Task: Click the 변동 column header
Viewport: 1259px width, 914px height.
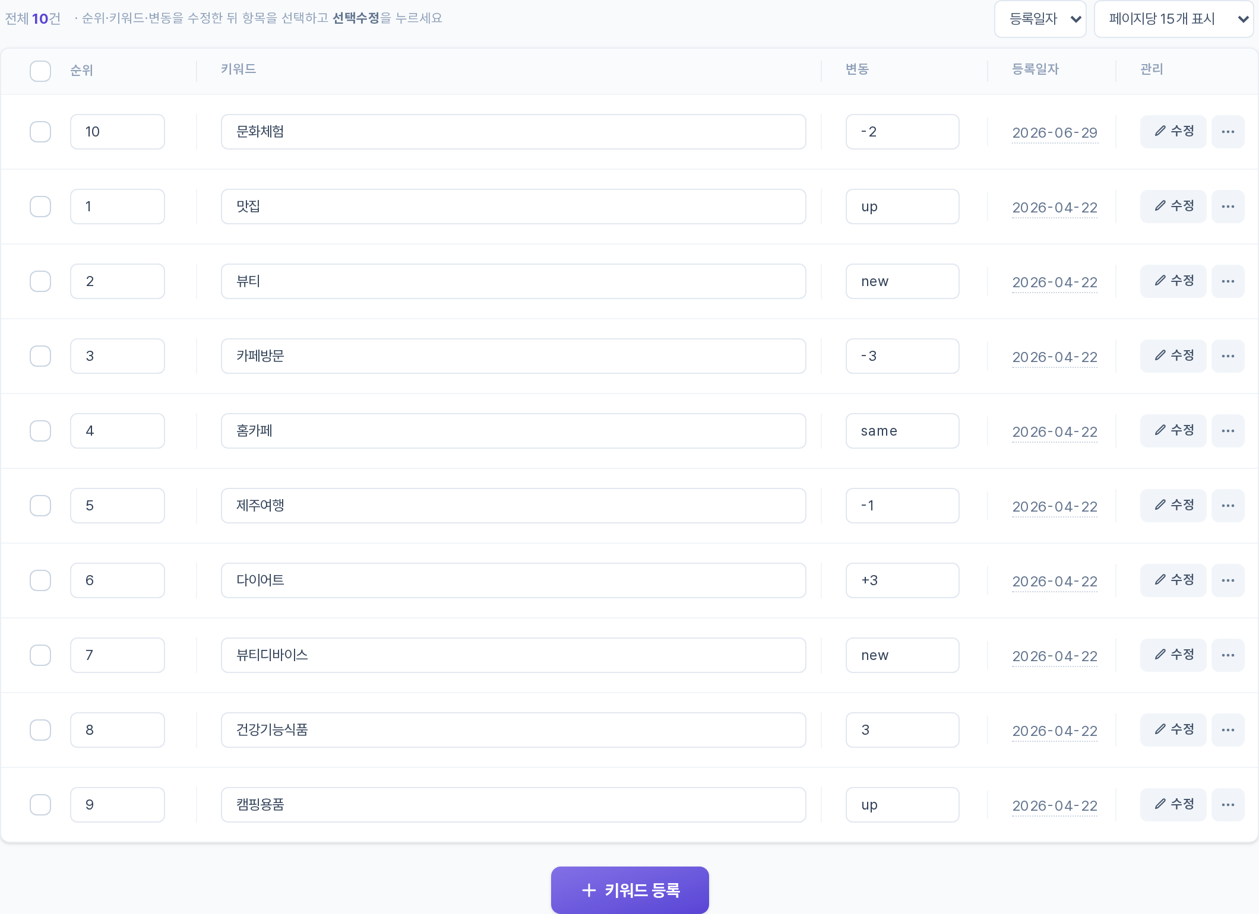Action: click(857, 69)
